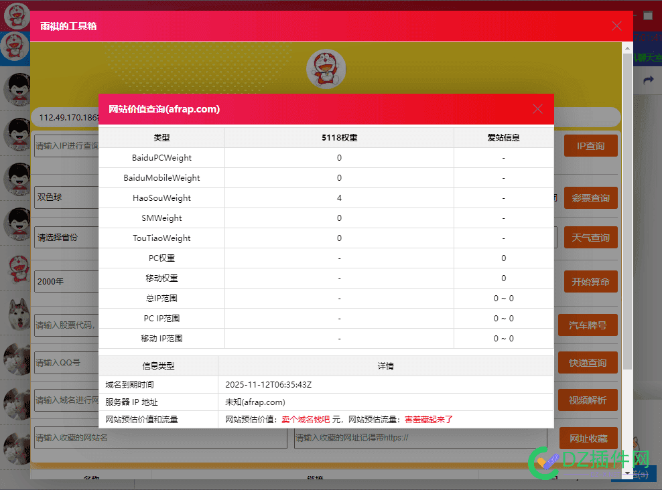Close the 雨祺的工具箱 toolbox window

tap(616, 26)
